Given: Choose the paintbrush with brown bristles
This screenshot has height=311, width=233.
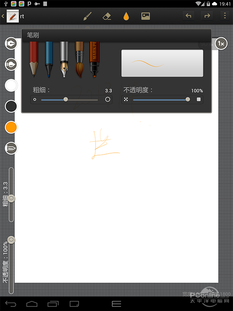Looking at the screenshot, I should coord(79,59).
